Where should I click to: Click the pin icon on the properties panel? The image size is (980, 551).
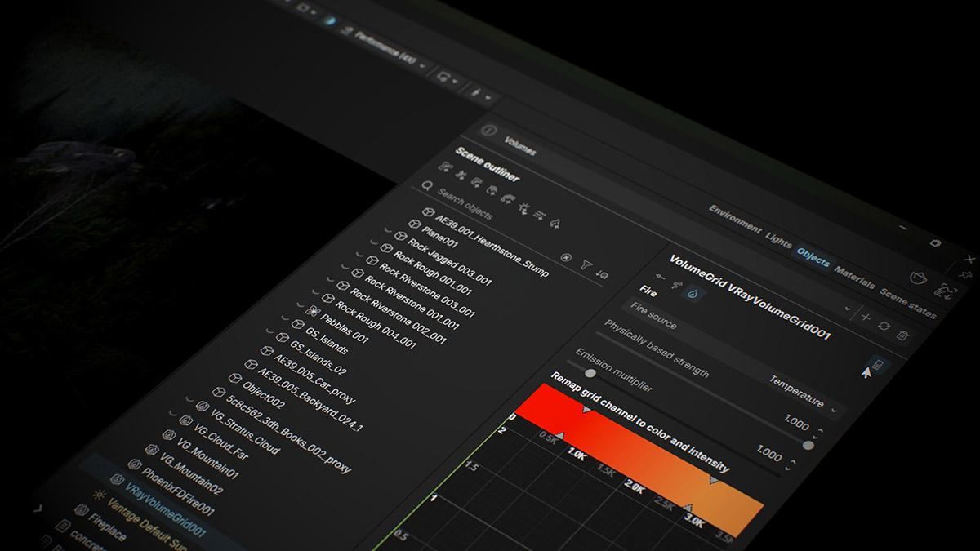(x=966, y=274)
